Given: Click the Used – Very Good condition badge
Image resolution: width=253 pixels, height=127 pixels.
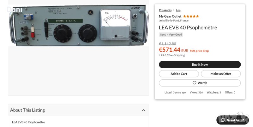Looking at the screenshot, I should tap(171, 35).
